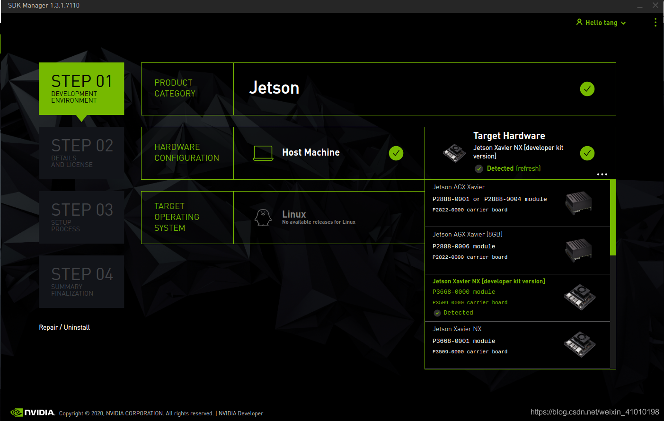Click the Linux penguin icon

pyautogui.click(x=263, y=218)
